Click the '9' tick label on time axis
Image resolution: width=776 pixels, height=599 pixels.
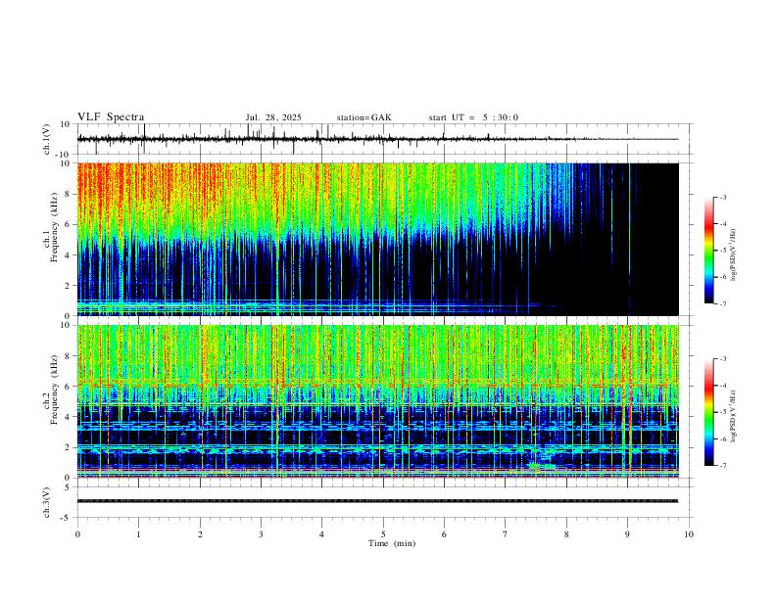click(627, 534)
